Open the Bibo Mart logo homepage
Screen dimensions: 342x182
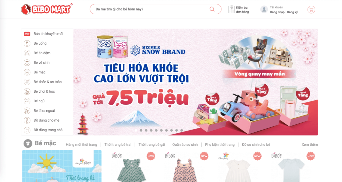click(47, 9)
